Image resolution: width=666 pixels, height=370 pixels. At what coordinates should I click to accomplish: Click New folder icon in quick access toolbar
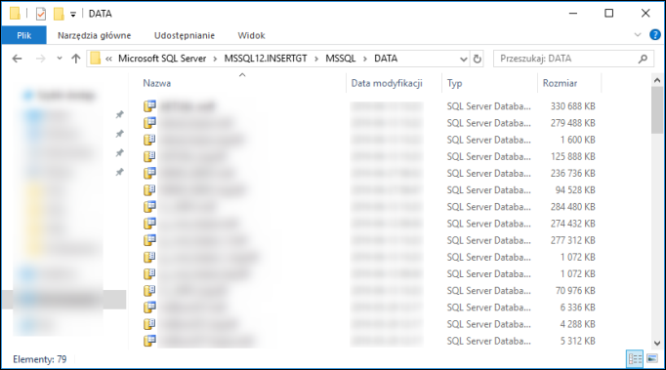pyautogui.click(x=59, y=14)
